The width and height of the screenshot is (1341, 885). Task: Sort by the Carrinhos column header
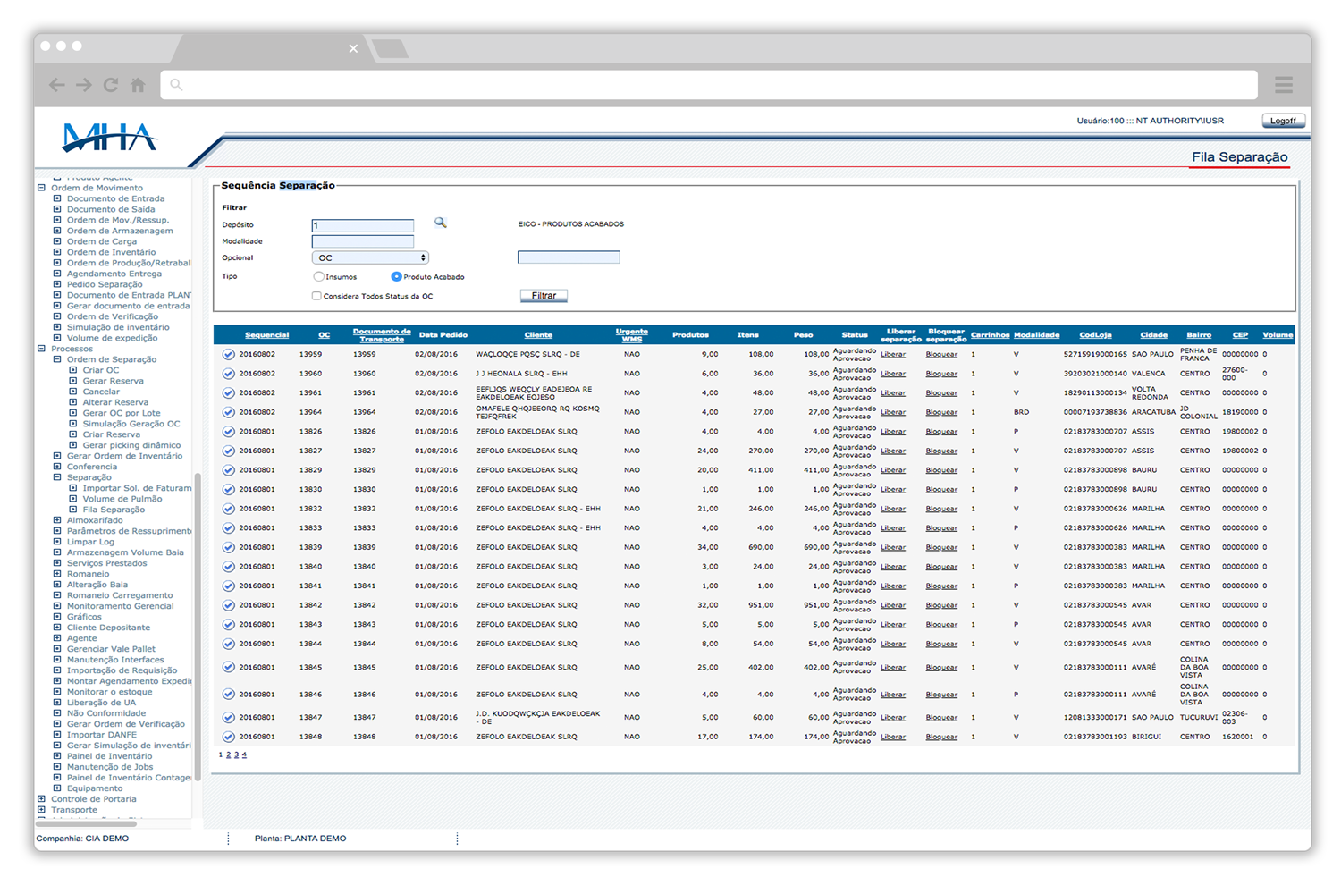991,335
